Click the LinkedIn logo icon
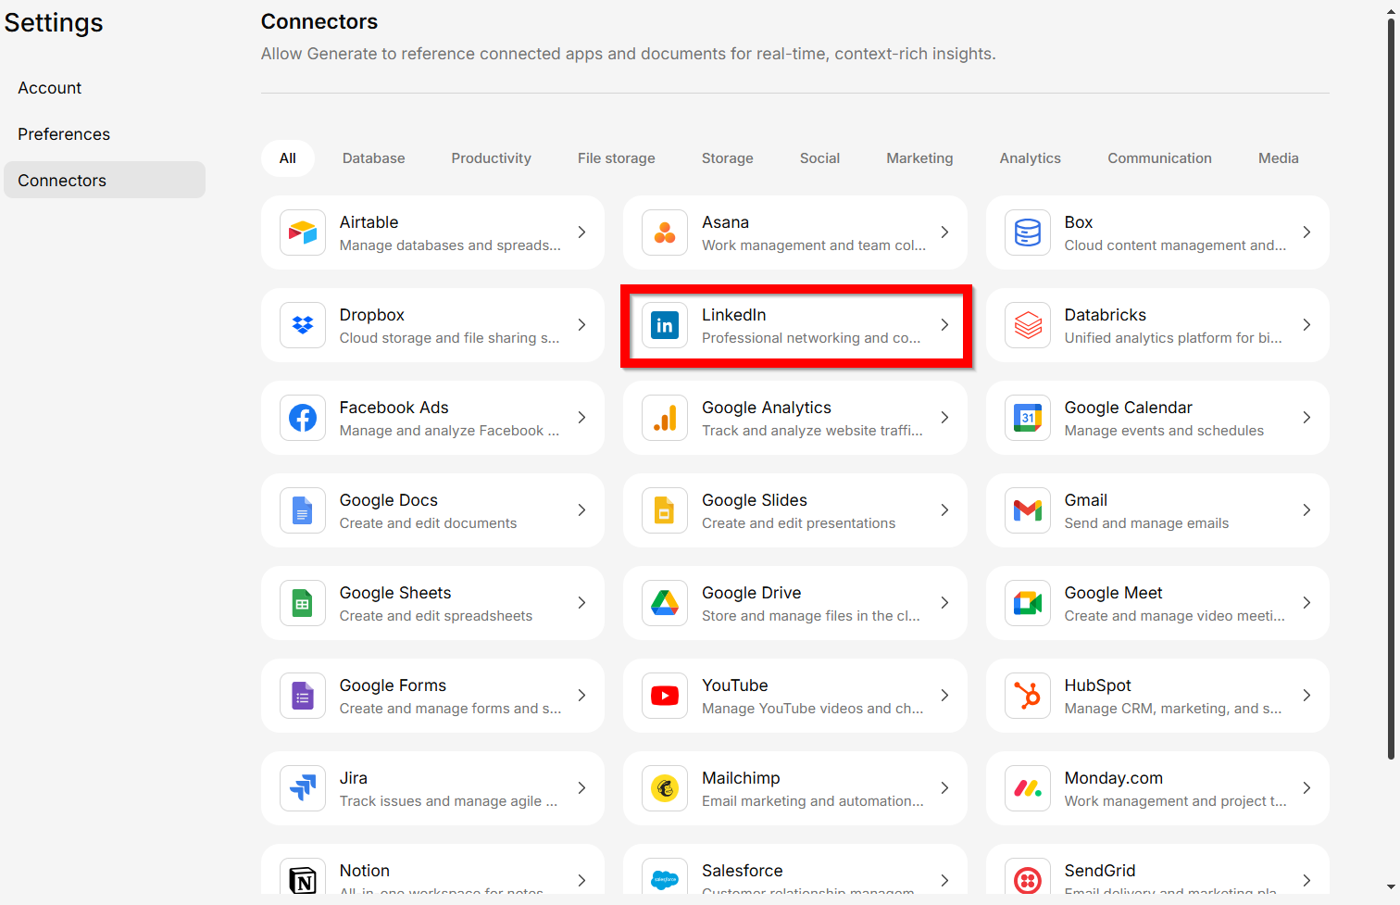 pyautogui.click(x=665, y=325)
